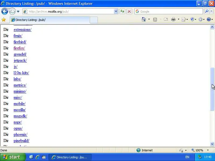
Task: Open the visited firefox/ link
Action: [19, 48]
